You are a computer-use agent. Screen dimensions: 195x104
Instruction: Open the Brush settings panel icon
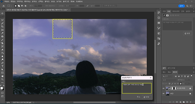tap(159, 28)
